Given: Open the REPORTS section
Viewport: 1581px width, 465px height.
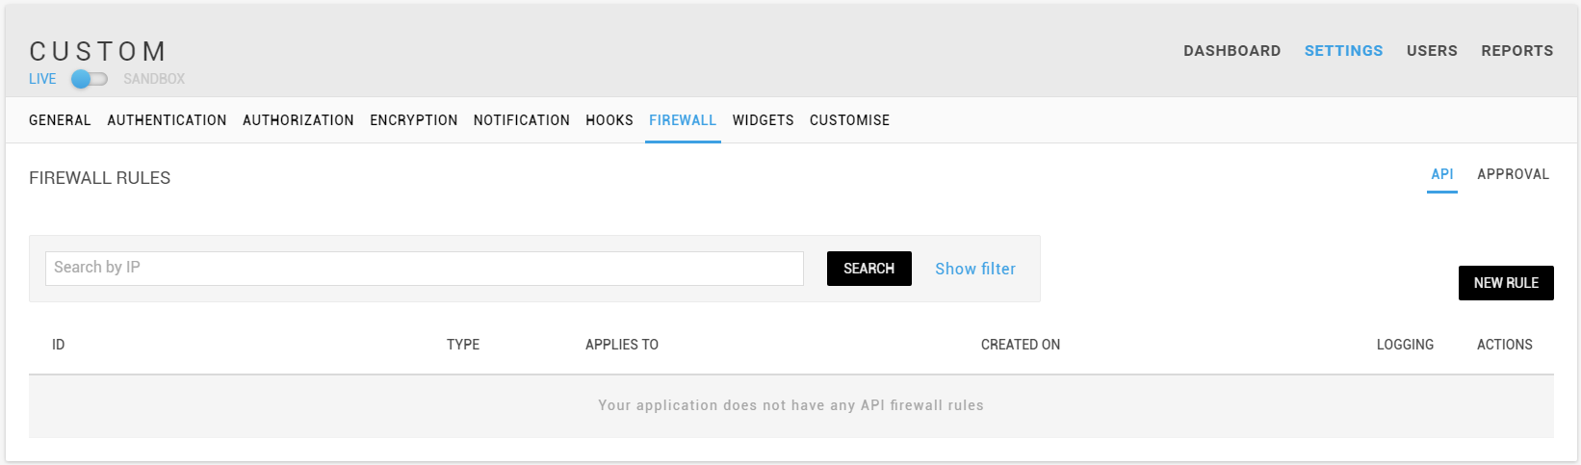Looking at the screenshot, I should click(1516, 51).
